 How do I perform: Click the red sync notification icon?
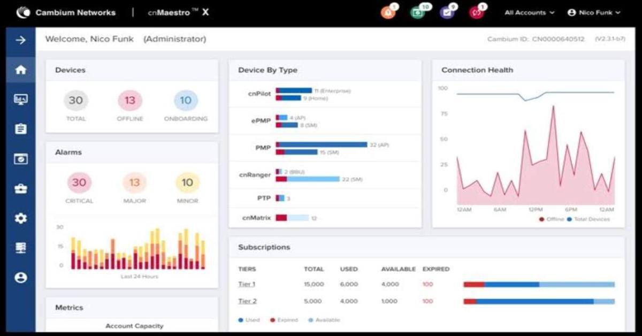coord(476,12)
